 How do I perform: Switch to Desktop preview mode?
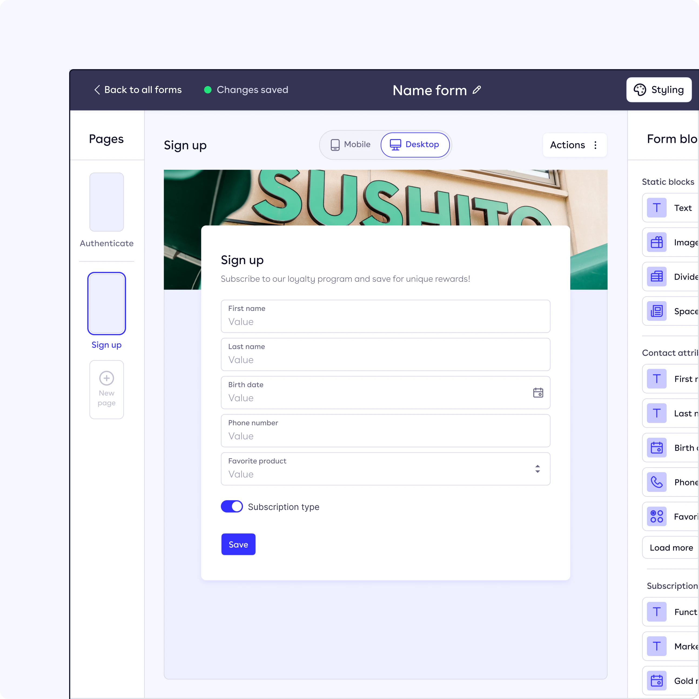click(x=415, y=144)
